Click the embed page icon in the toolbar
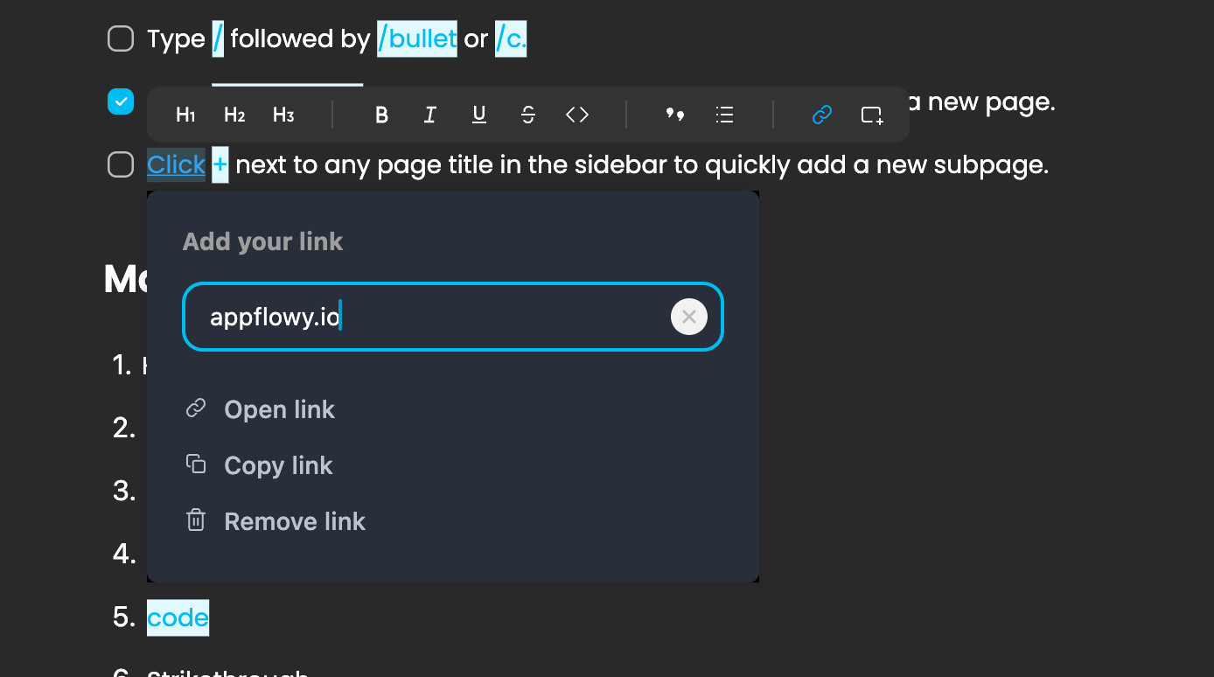Image resolution: width=1214 pixels, height=677 pixels. (870, 115)
